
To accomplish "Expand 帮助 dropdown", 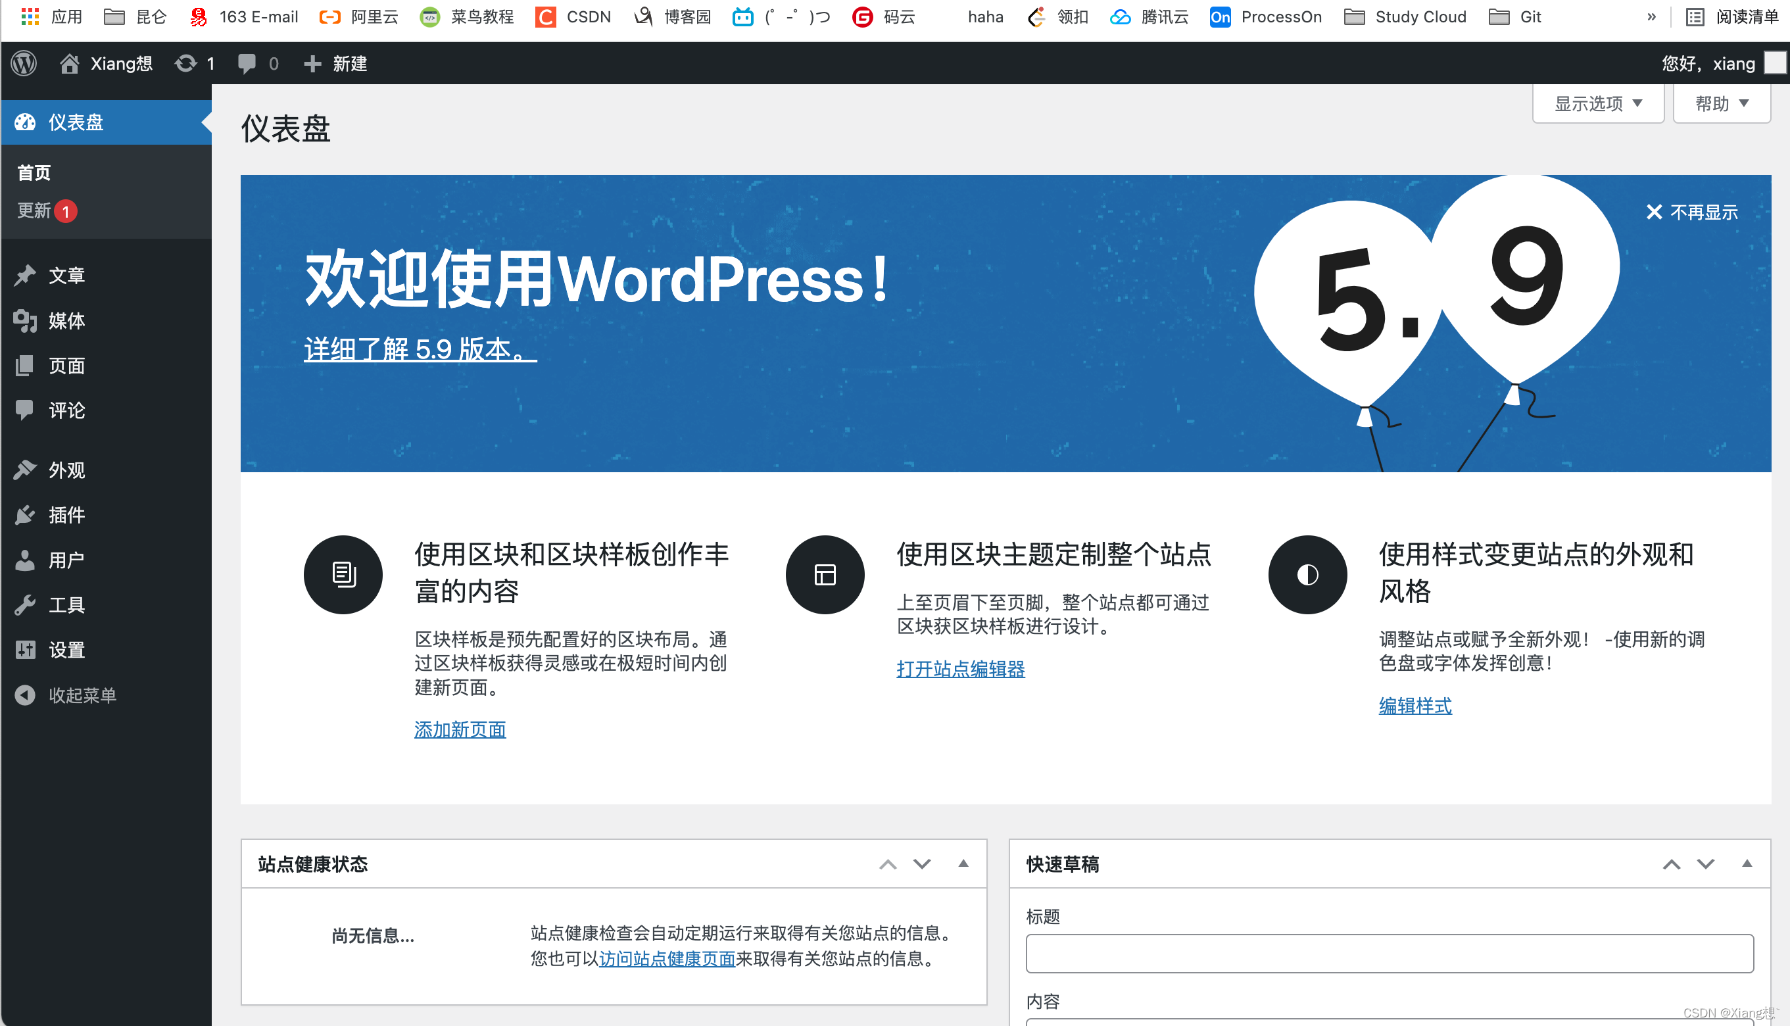I will 1721,104.
